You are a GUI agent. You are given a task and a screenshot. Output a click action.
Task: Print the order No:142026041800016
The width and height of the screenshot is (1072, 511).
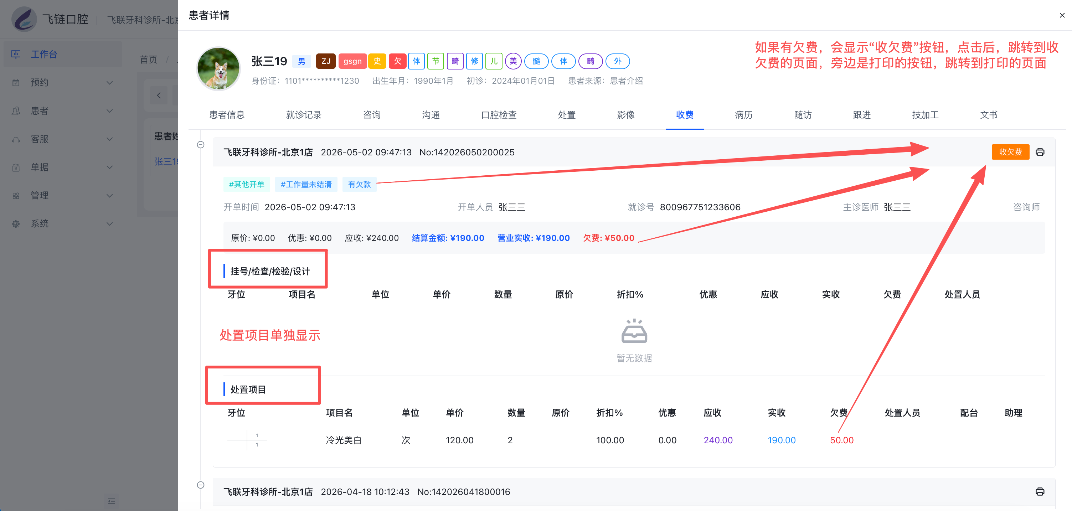pyautogui.click(x=1040, y=491)
